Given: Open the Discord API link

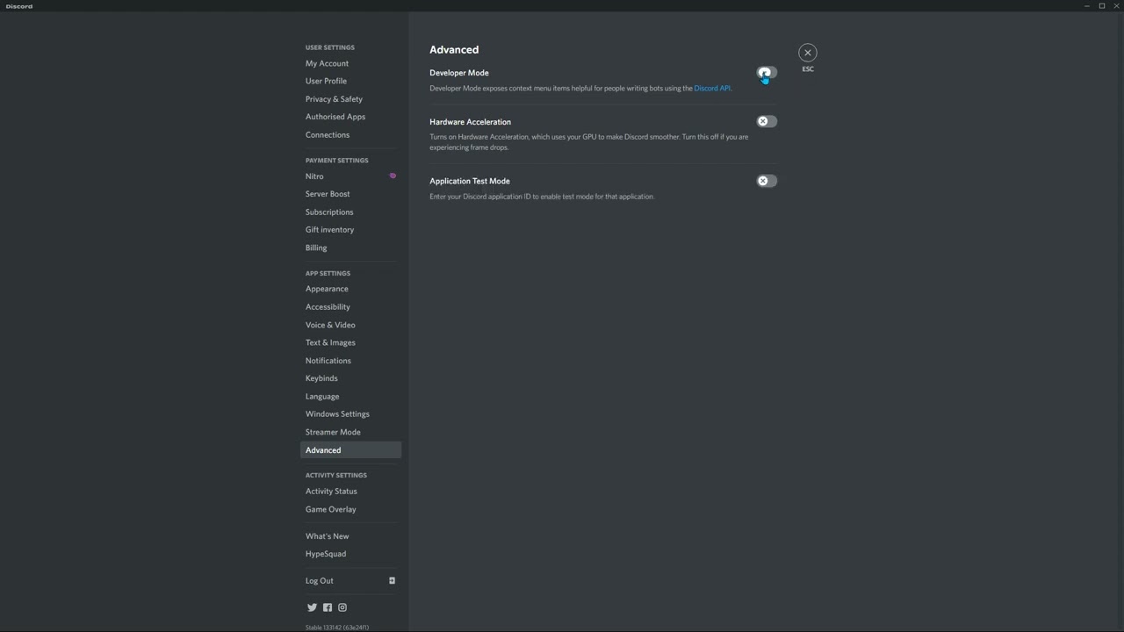Looking at the screenshot, I should tap(712, 88).
